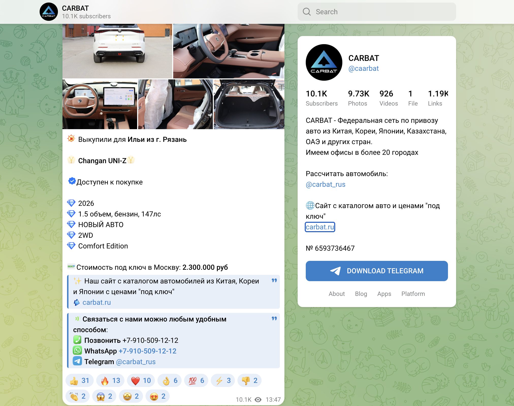The height and width of the screenshot is (406, 514).
Task: Open the Apps footer link
Action: click(384, 294)
